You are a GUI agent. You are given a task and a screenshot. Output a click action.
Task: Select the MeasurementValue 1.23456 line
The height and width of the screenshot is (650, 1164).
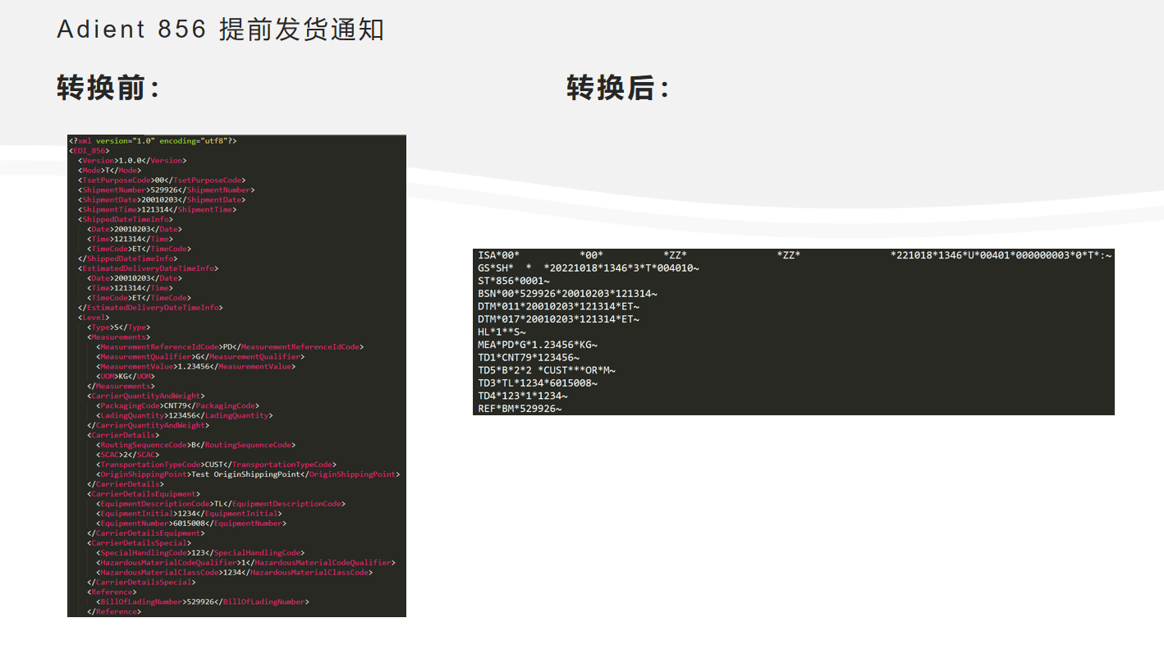pos(196,367)
